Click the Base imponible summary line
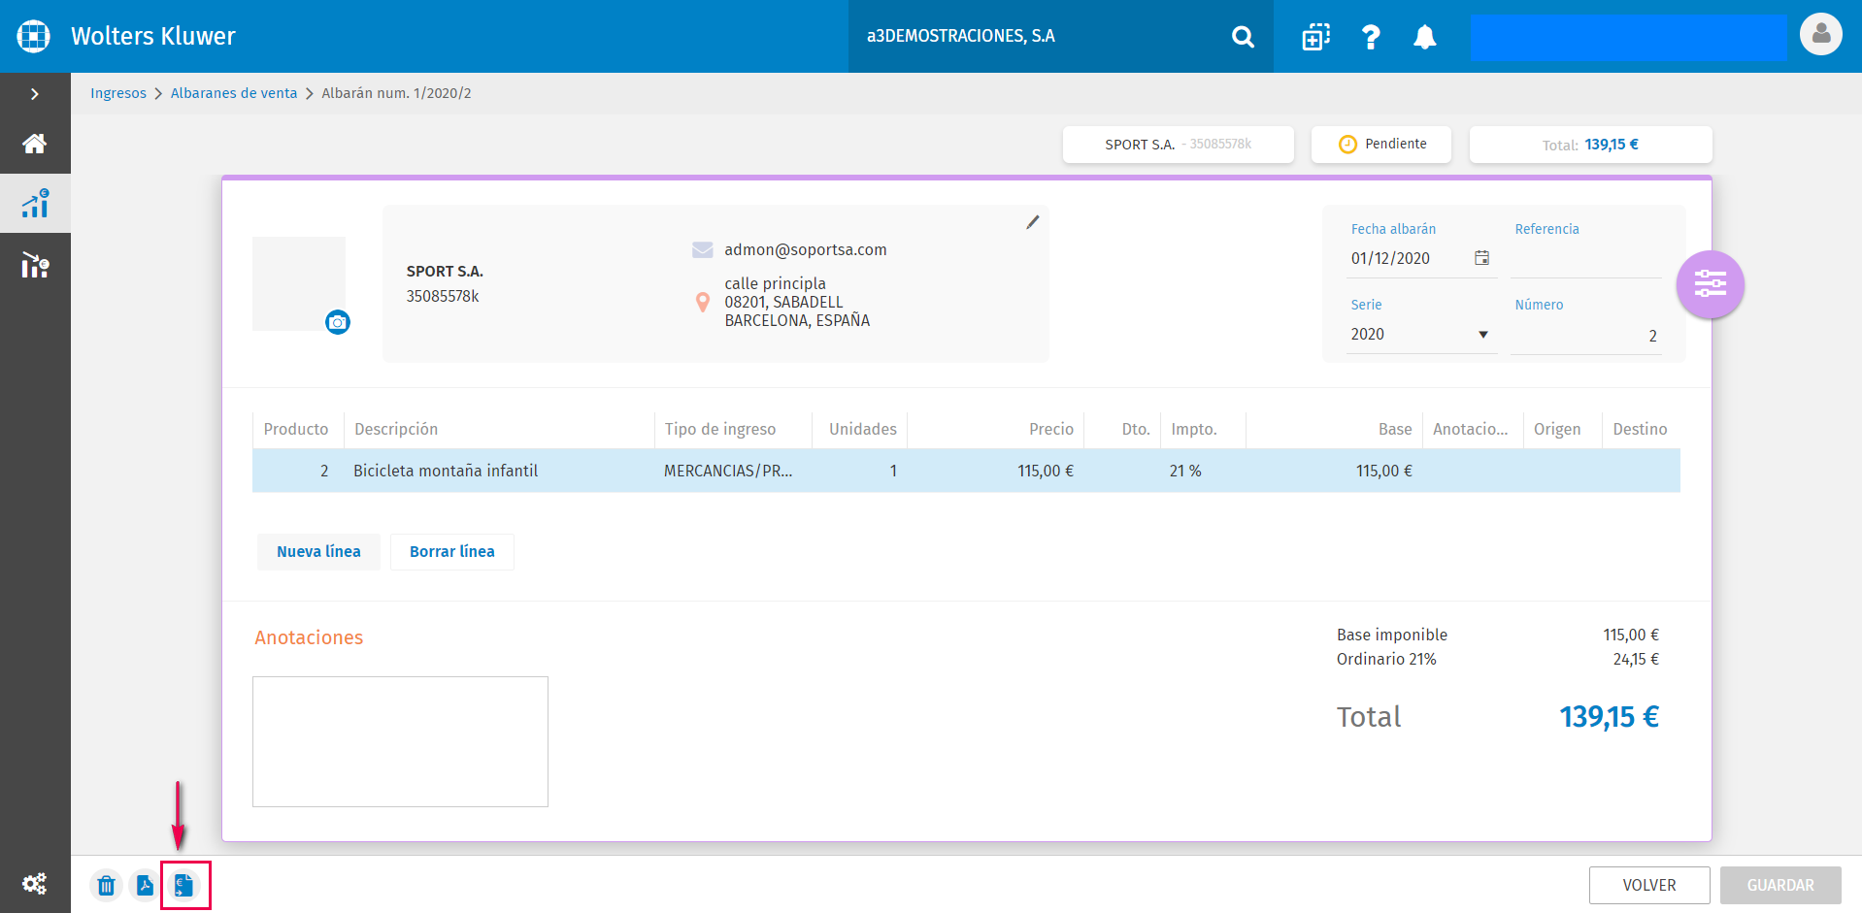Image resolution: width=1862 pixels, height=913 pixels. click(x=1498, y=635)
